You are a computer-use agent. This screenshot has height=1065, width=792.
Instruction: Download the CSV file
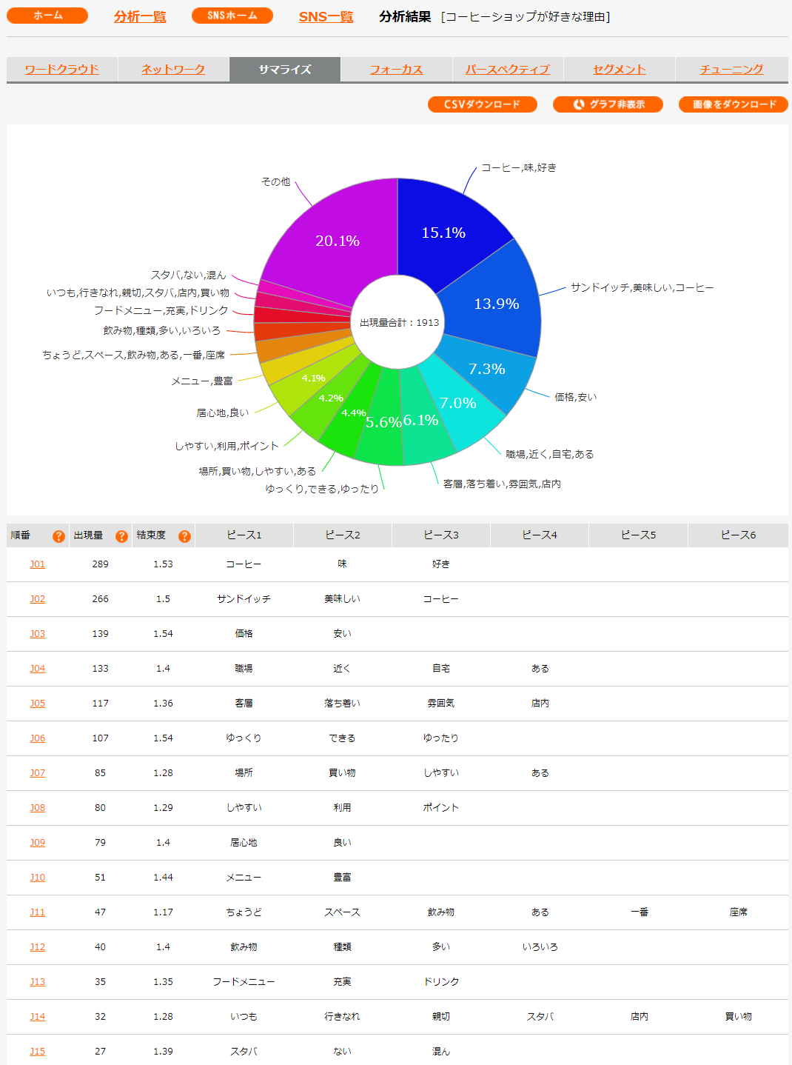[482, 104]
